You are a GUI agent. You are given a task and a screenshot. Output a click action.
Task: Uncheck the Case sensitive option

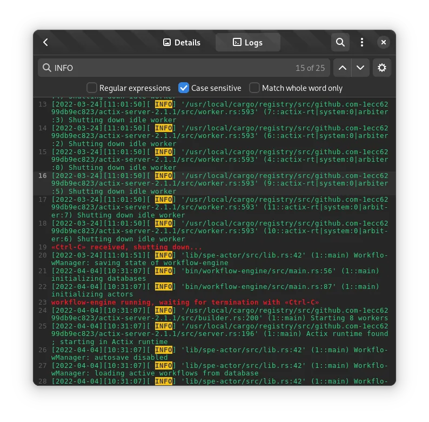click(184, 88)
